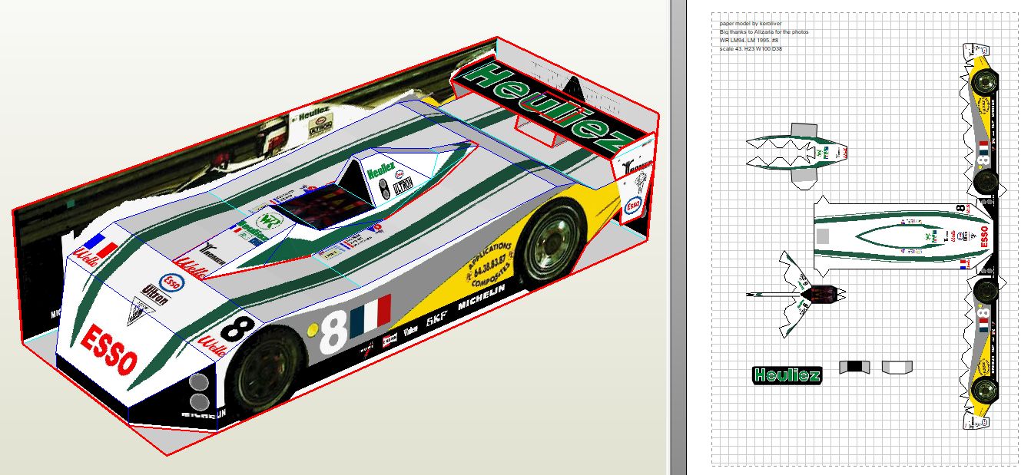Select the green Heuliez logo part in pattern

786,375
